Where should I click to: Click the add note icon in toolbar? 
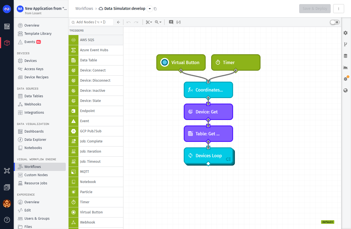[171, 22]
